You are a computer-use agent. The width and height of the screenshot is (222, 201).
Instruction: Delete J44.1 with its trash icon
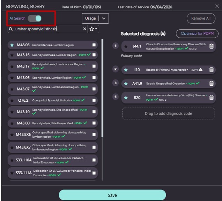(x=211, y=46)
